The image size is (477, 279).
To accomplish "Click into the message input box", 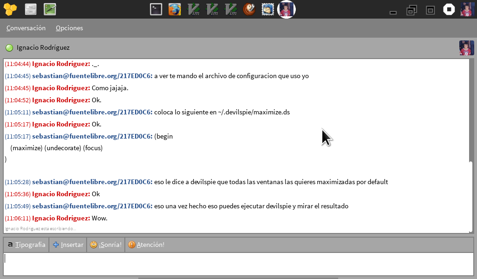I will tap(238, 263).
